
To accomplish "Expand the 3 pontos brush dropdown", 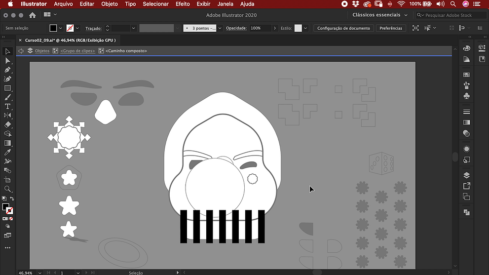I will pyautogui.click(x=220, y=28).
